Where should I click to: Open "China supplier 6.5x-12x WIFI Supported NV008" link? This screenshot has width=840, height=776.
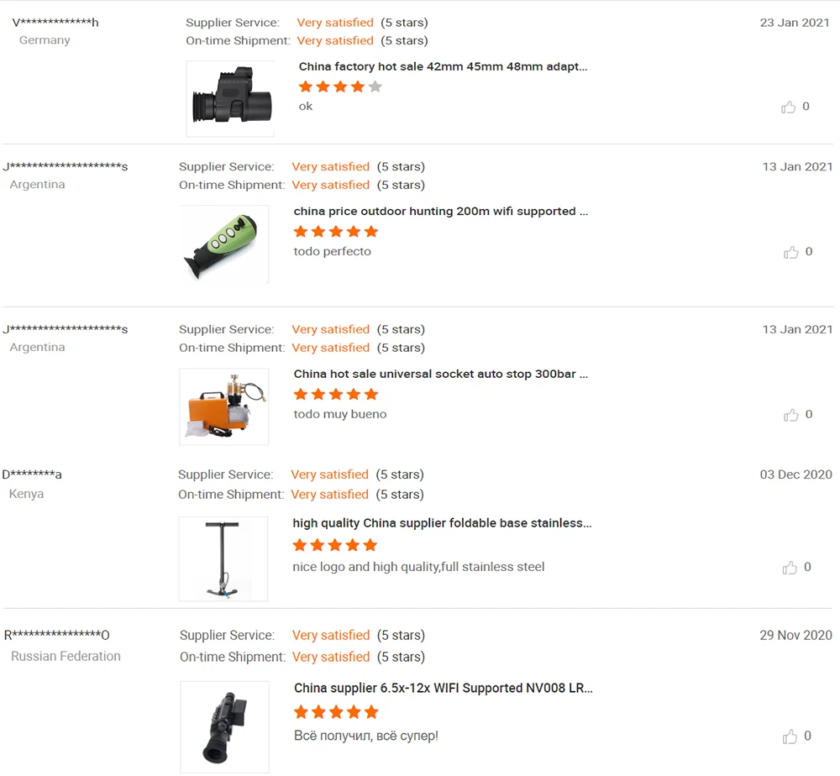[443, 688]
